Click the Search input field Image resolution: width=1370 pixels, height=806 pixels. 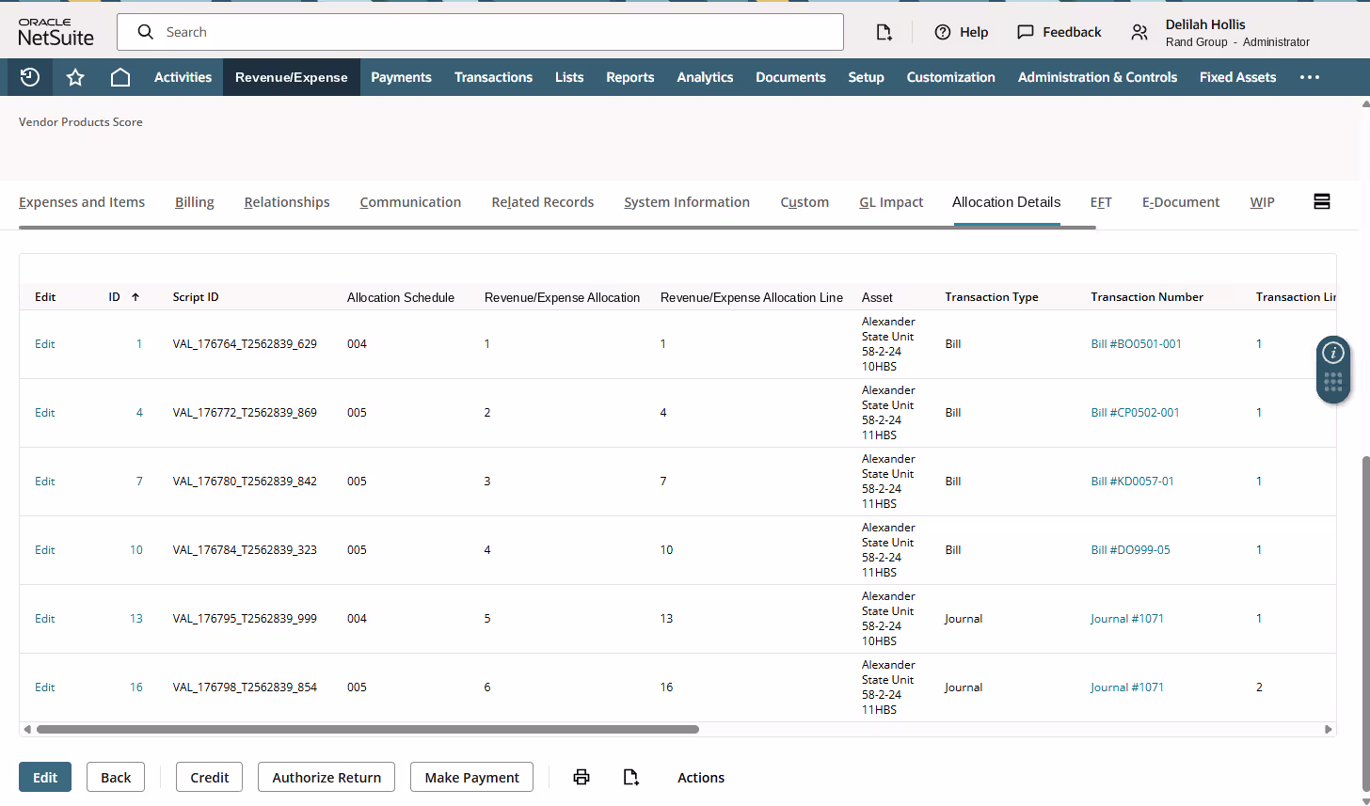(x=480, y=32)
